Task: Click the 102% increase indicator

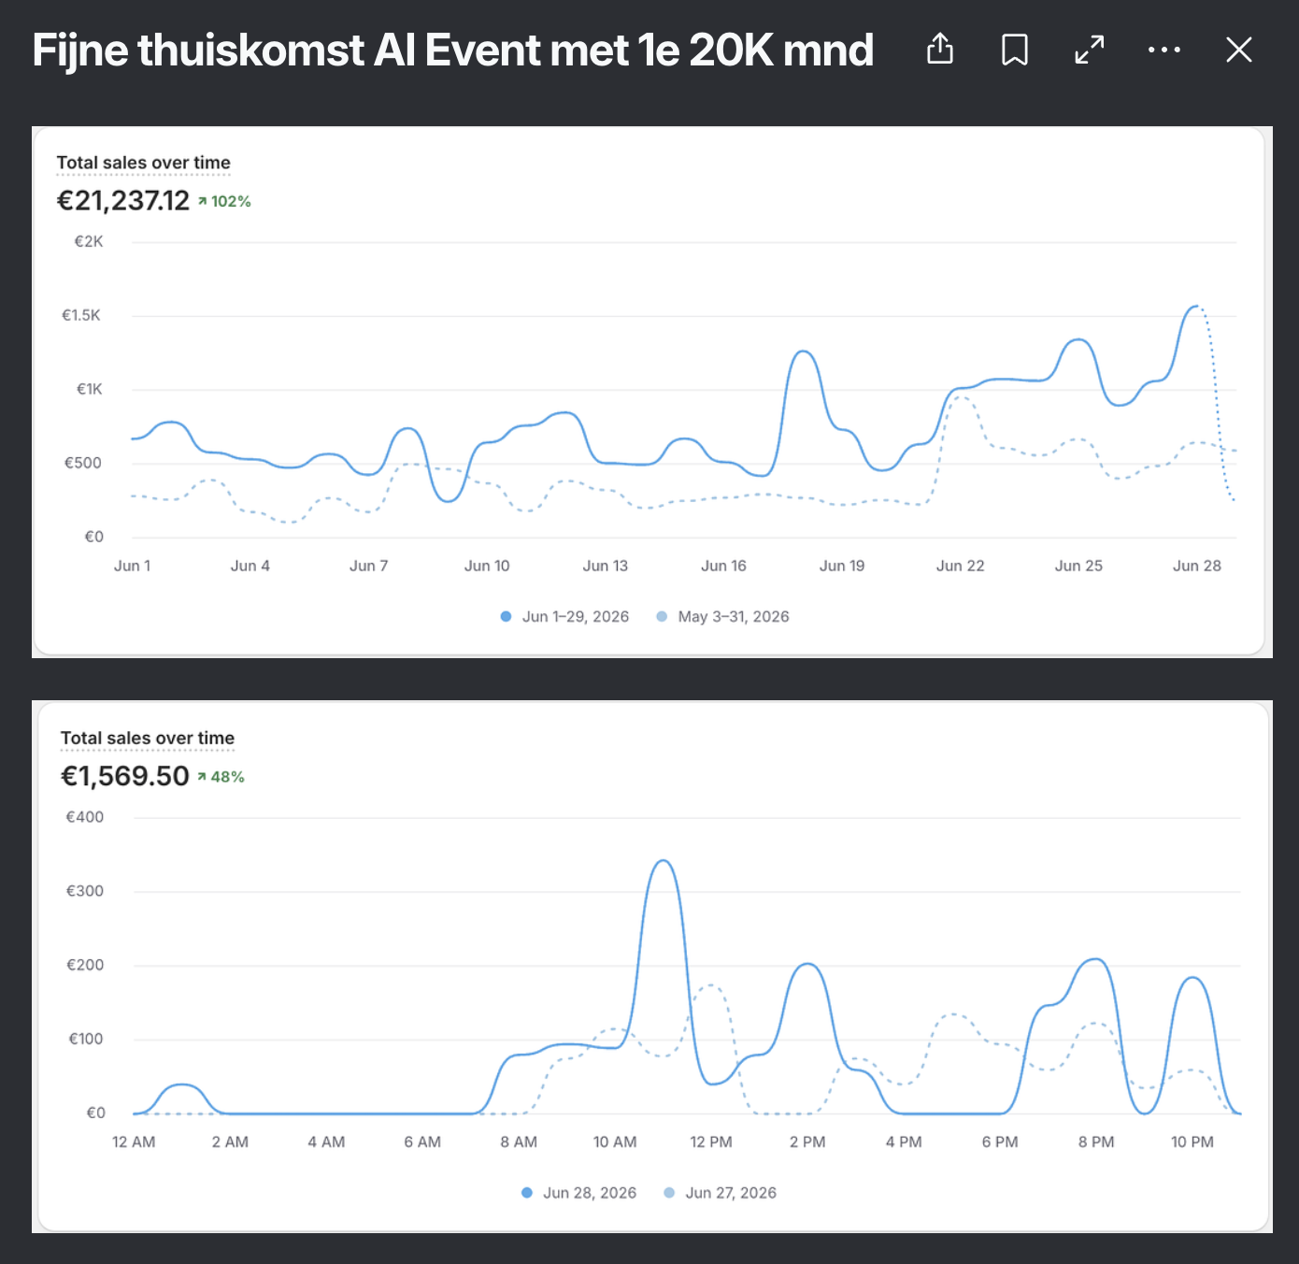Action: click(224, 201)
